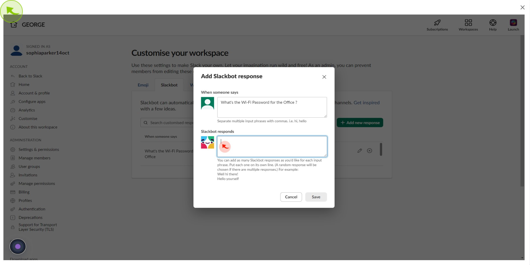Open Customise in the sidebar
The image size is (530, 265).
pyautogui.click(x=28, y=119)
